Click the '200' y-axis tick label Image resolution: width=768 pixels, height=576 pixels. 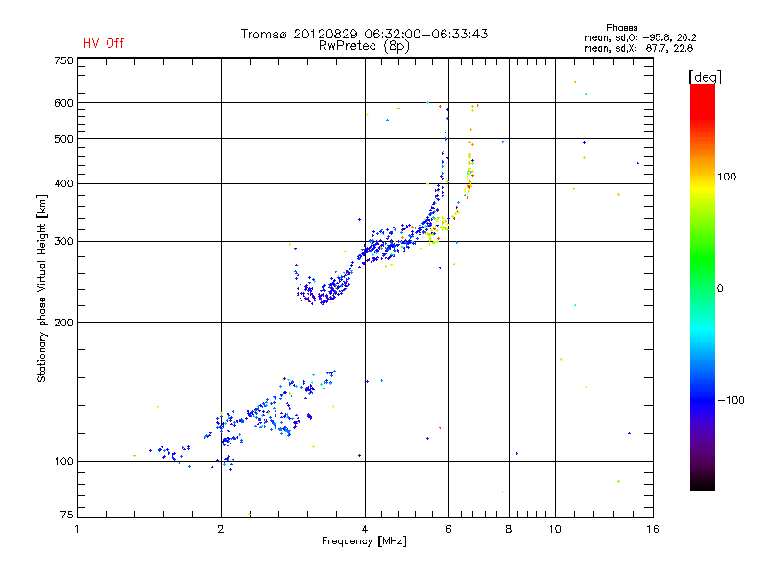coord(63,323)
